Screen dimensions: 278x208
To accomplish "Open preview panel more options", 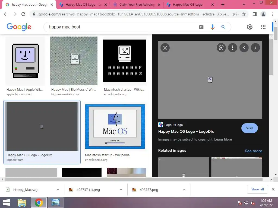I will (233, 48).
